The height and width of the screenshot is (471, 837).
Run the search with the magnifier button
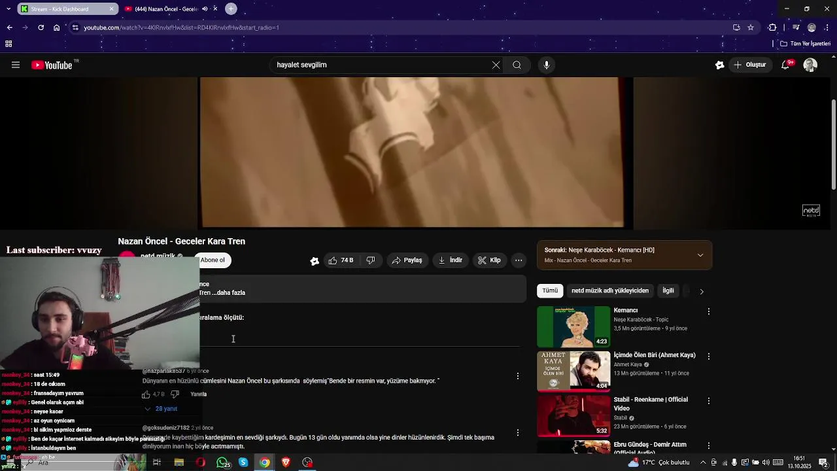(517, 65)
